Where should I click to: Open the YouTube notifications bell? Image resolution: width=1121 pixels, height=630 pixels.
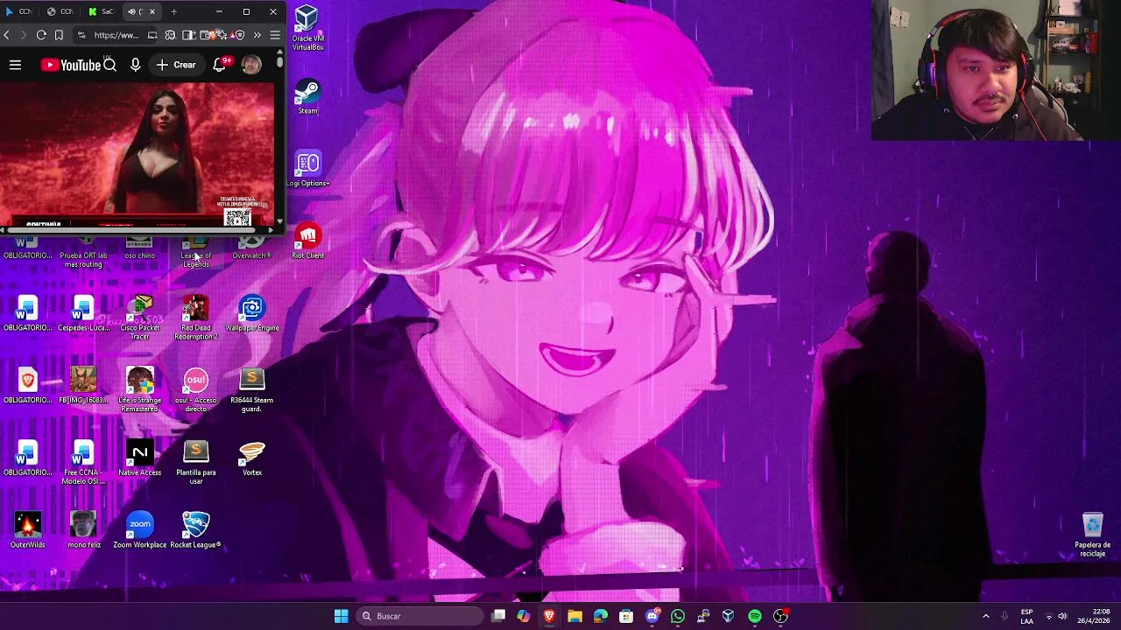tap(220, 65)
